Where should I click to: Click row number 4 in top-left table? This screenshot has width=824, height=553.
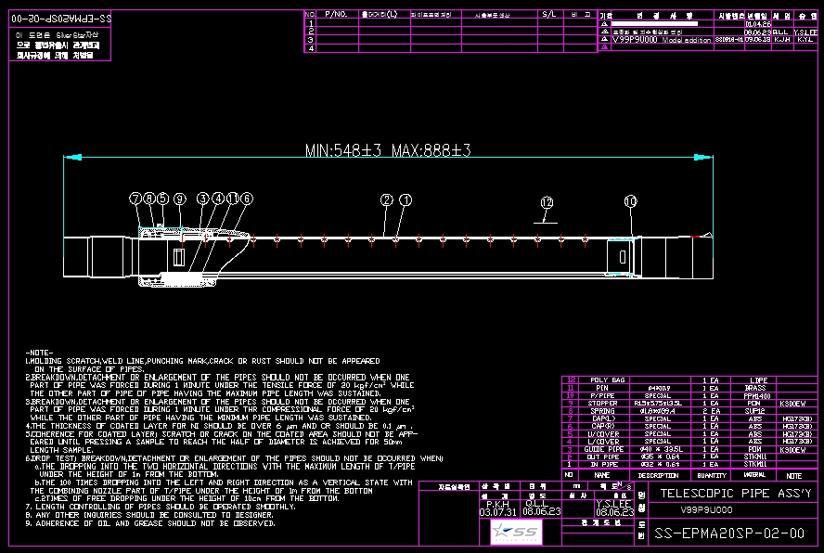(x=311, y=48)
